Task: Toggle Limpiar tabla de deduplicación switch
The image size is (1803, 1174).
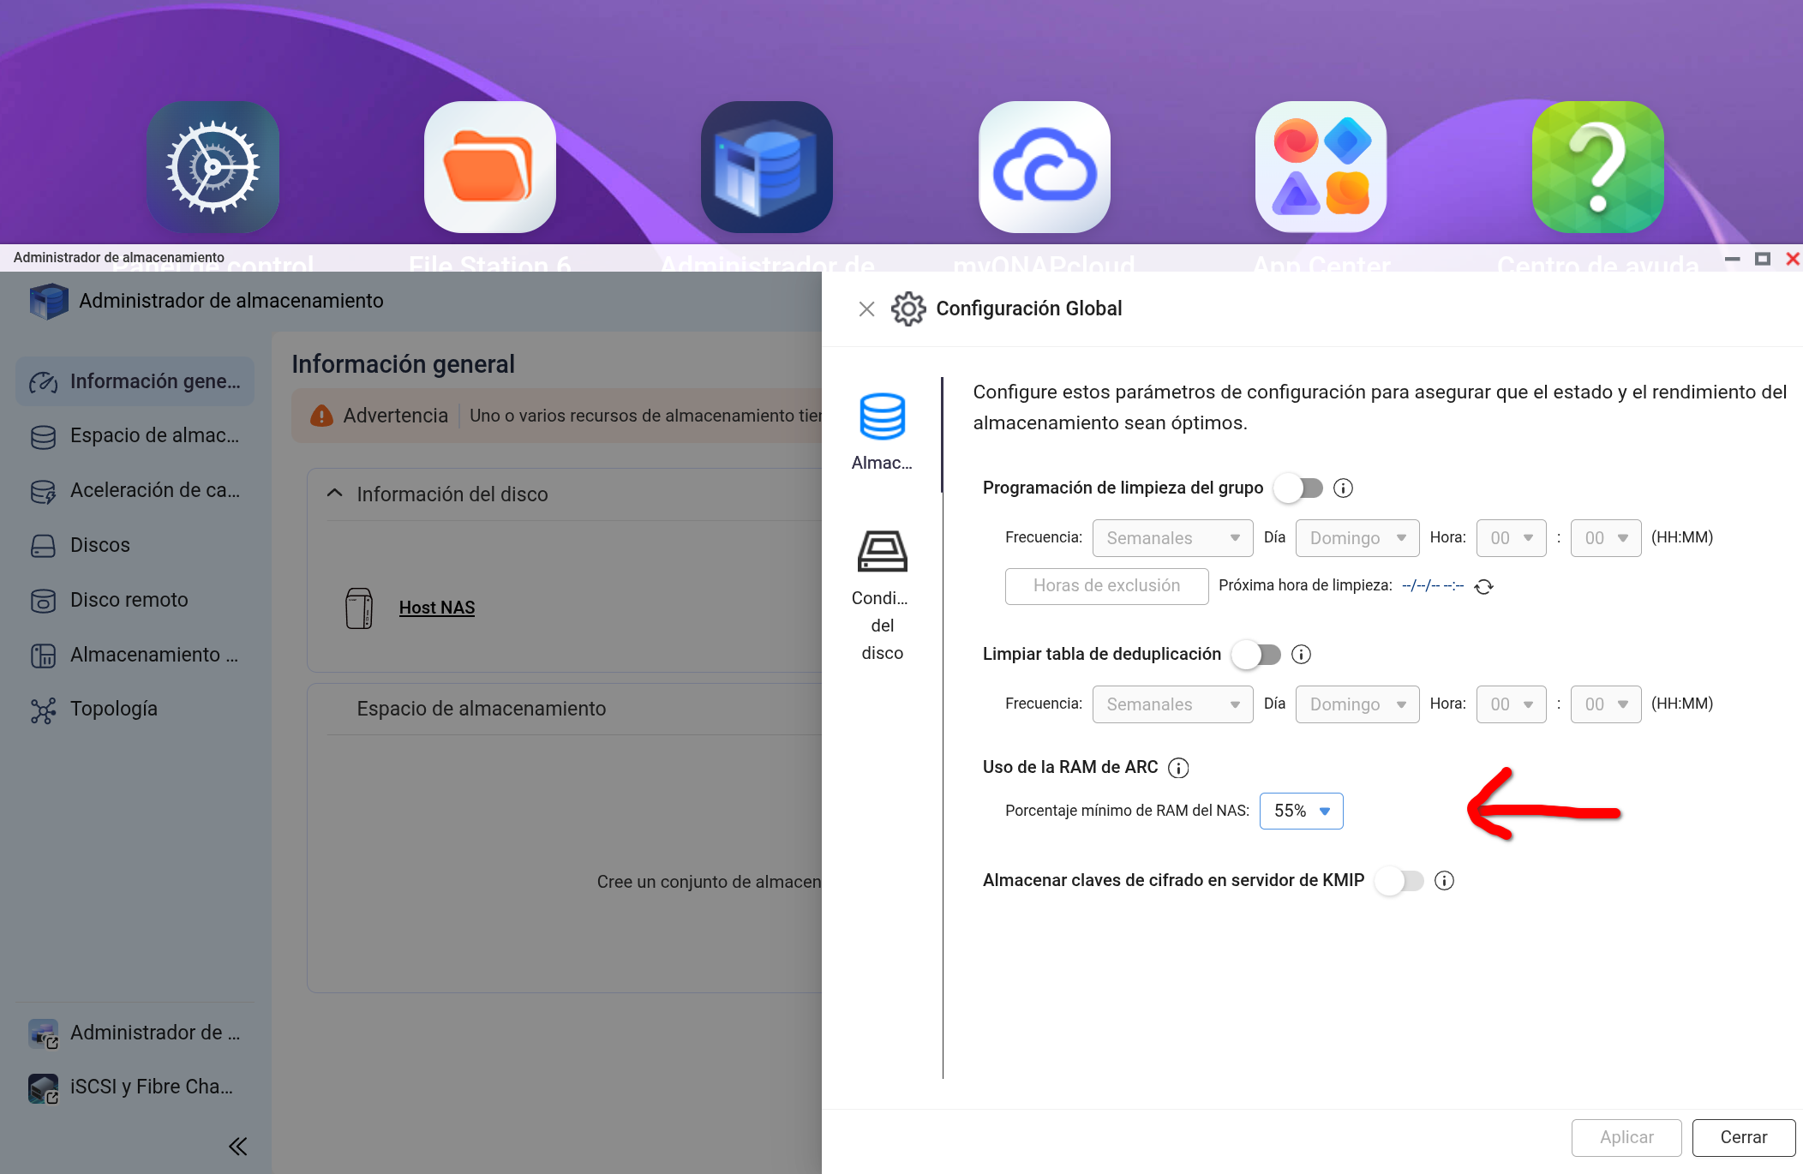Action: point(1255,655)
